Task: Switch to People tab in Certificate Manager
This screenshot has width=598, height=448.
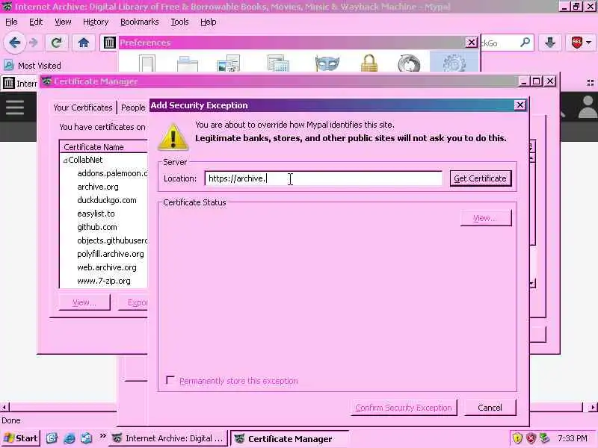Action: click(x=133, y=108)
